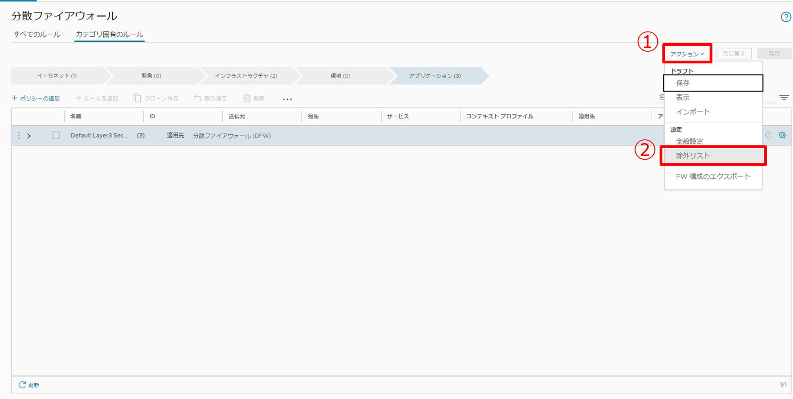
Task: Open the アクション dropdown
Action: [x=687, y=54]
